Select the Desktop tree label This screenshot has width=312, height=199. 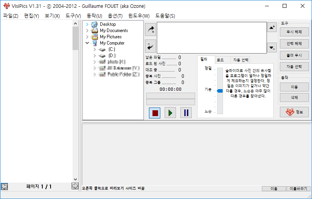108,24
